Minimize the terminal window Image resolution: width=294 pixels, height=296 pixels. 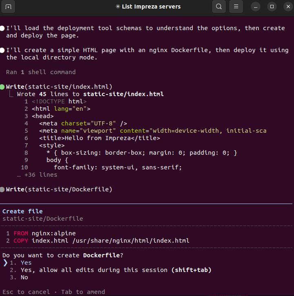[x=256, y=7]
